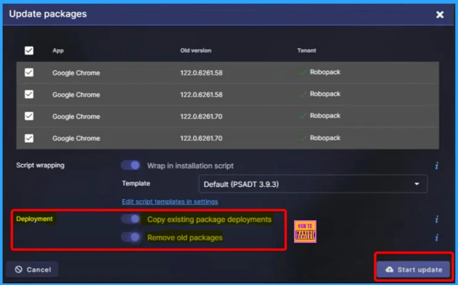Toggle Wrap in installation script switch
Viewport: 458px width, 285px height.
click(131, 166)
